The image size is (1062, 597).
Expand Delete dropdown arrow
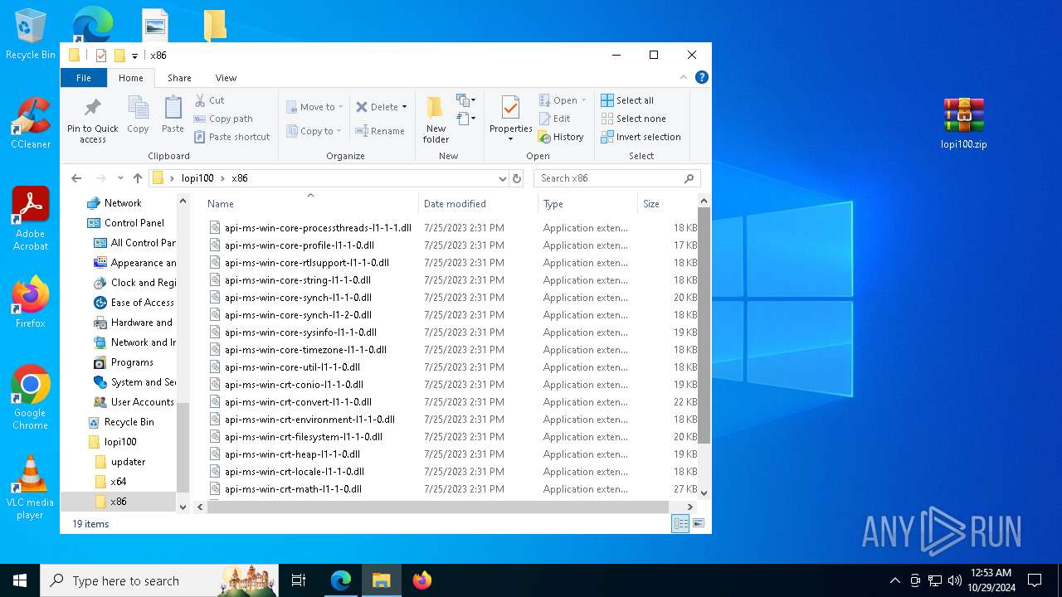(404, 107)
